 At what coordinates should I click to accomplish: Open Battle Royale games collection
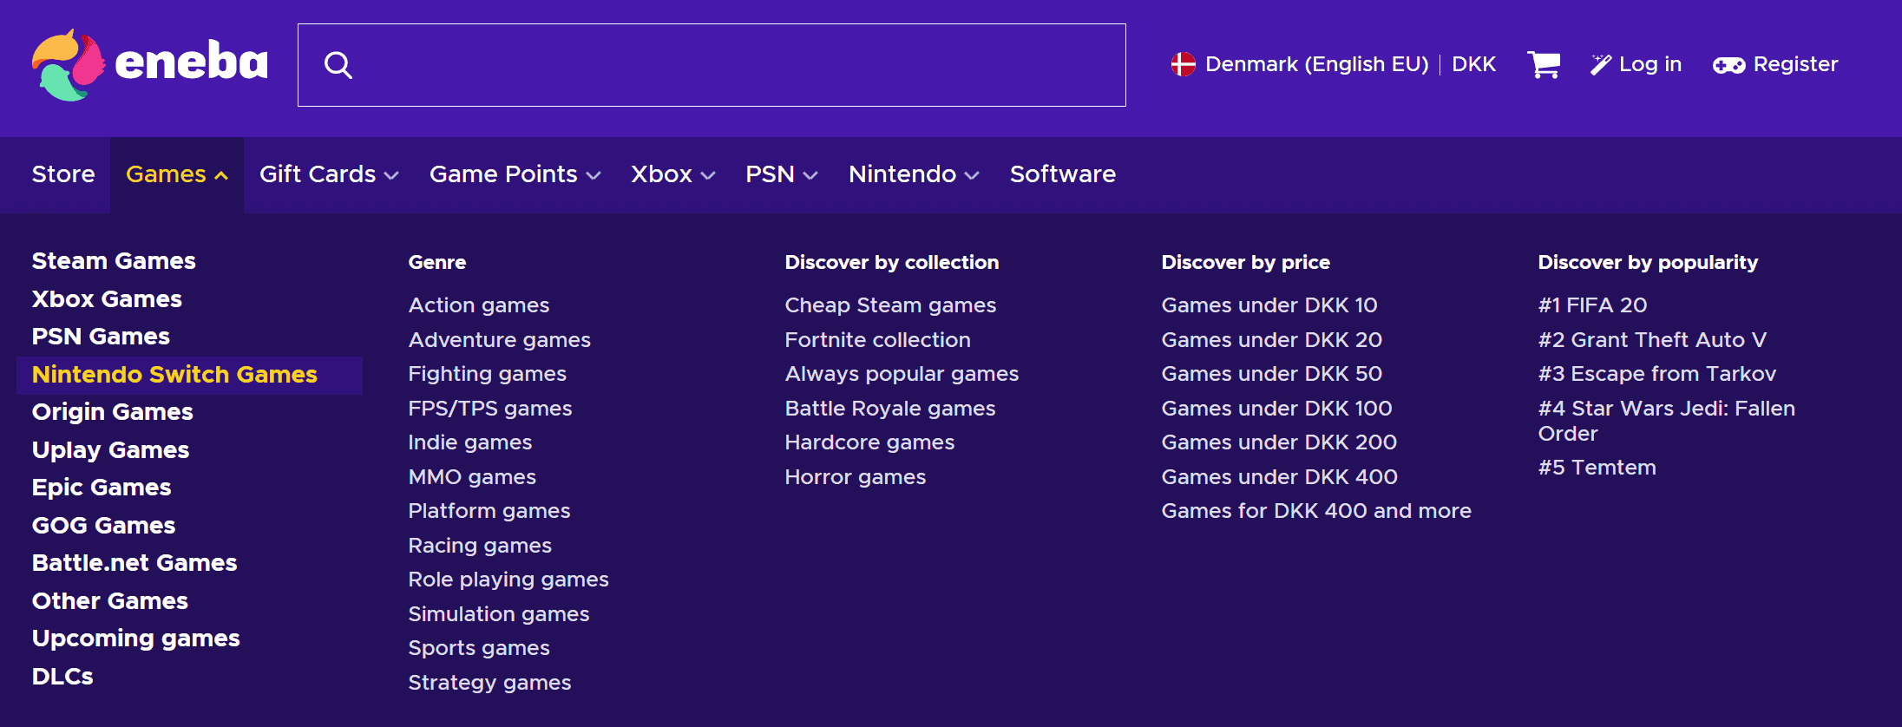click(x=890, y=409)
